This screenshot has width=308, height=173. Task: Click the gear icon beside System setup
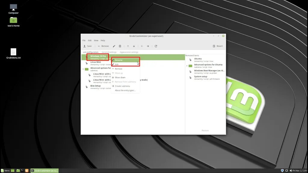[x=190, y=78]
